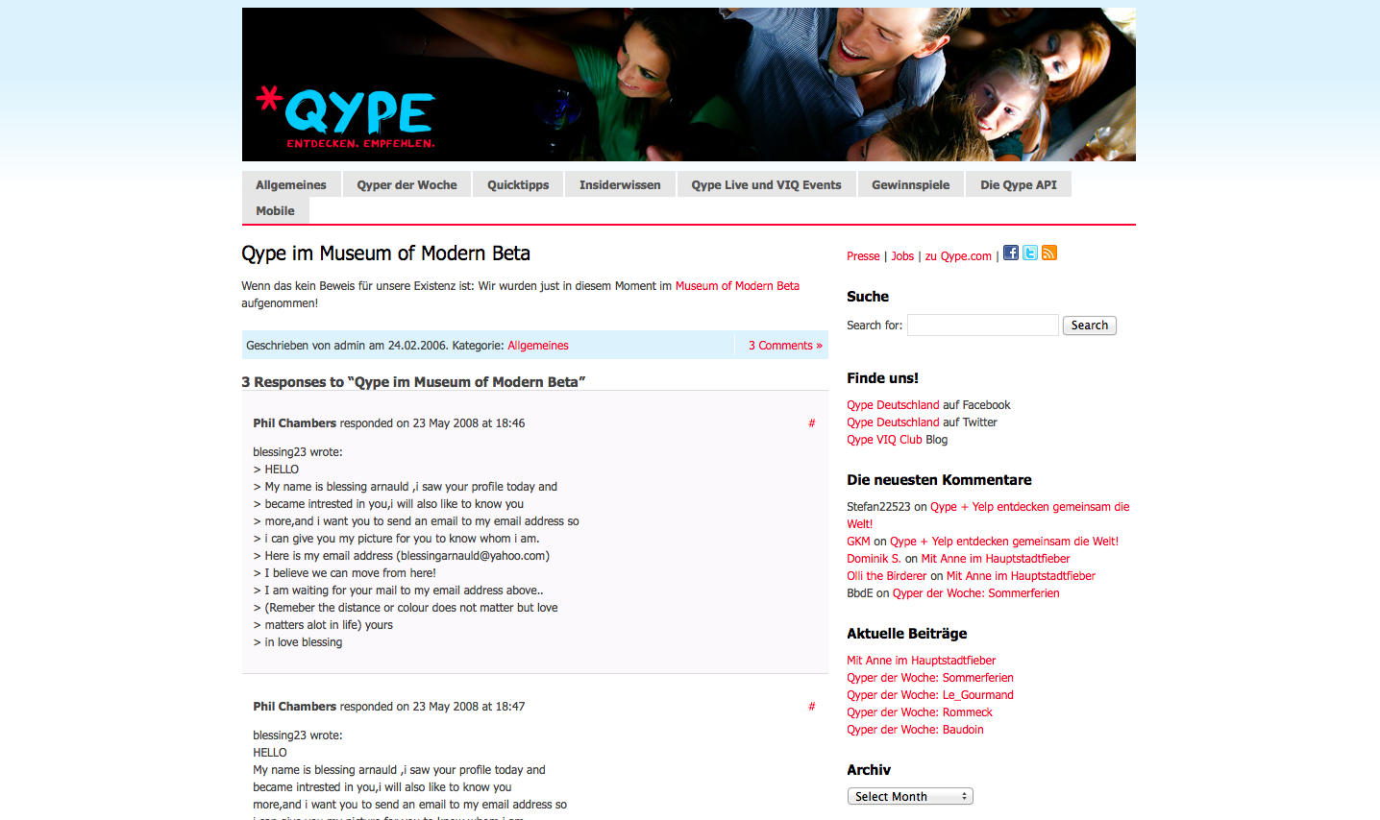
Task: Visit the Jobs link
Action: click(x=902, y=256)
